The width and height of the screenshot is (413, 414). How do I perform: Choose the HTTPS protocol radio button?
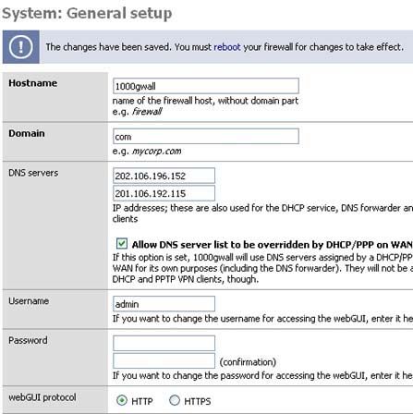point(175,400)
